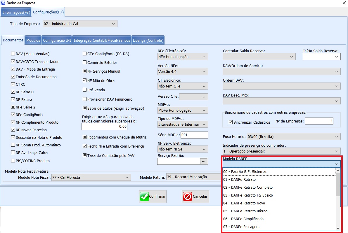Expand the Modelo Nota Fiscal dropdown

(127, 177)
